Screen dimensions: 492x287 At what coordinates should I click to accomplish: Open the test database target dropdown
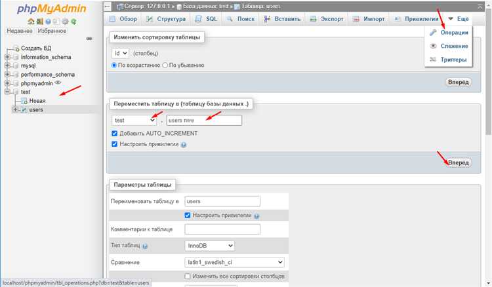click(x=134, y=121)
